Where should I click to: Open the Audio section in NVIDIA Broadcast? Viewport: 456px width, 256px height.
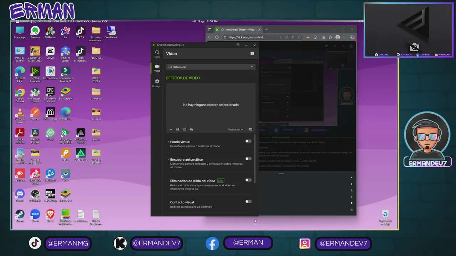pos(157,54)
